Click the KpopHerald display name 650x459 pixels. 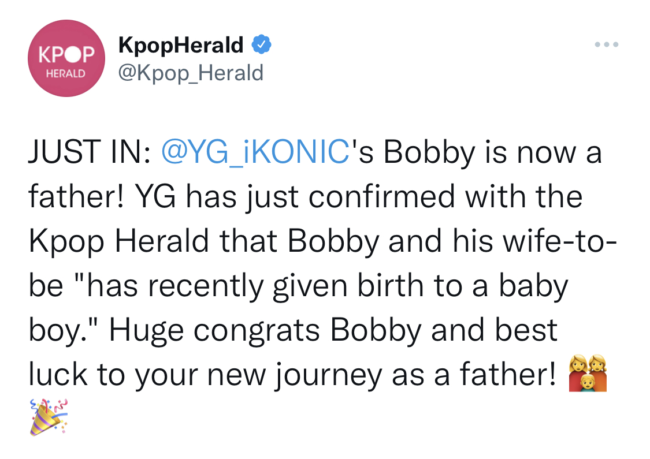pos(181,44)
